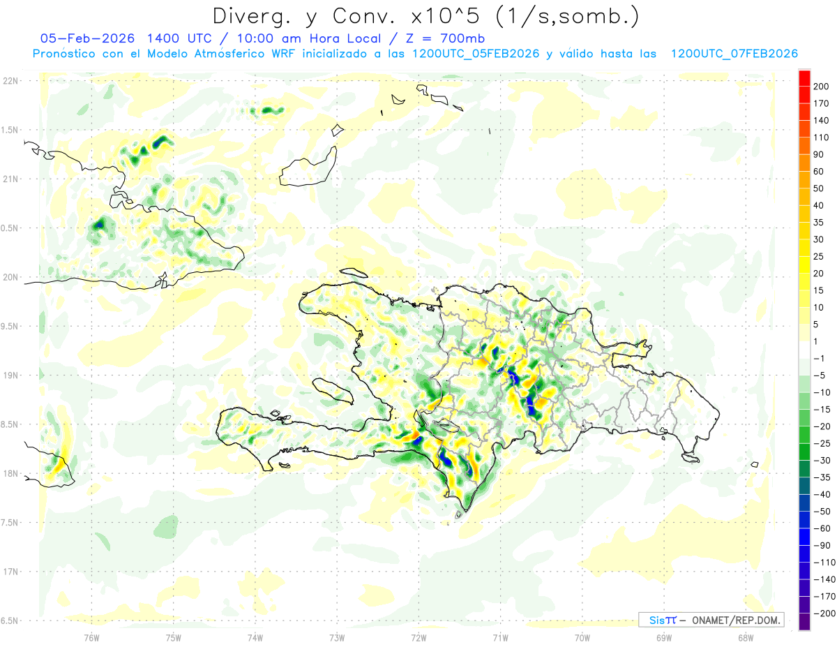The height and width of the screenshot is (647, 837).
Task: Select the "-170" color scale value
Action: point(824,597)
